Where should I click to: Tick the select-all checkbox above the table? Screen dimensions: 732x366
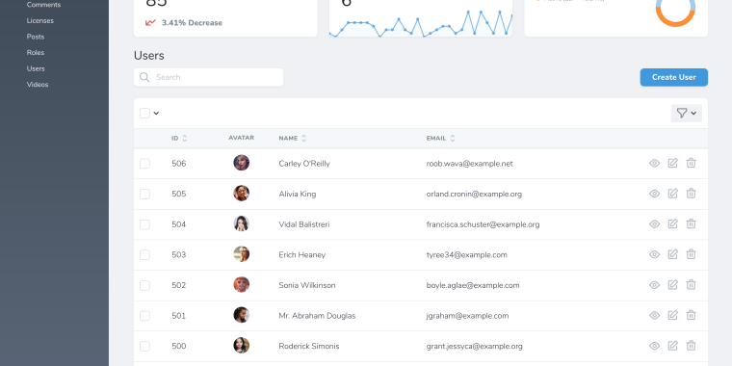(144, 113)
